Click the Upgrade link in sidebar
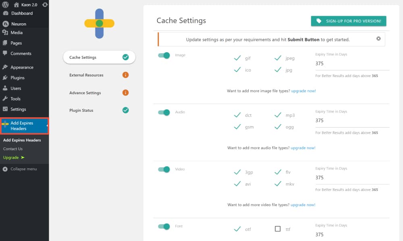Viewport: 403px width, 241px height. pos(11,157)
